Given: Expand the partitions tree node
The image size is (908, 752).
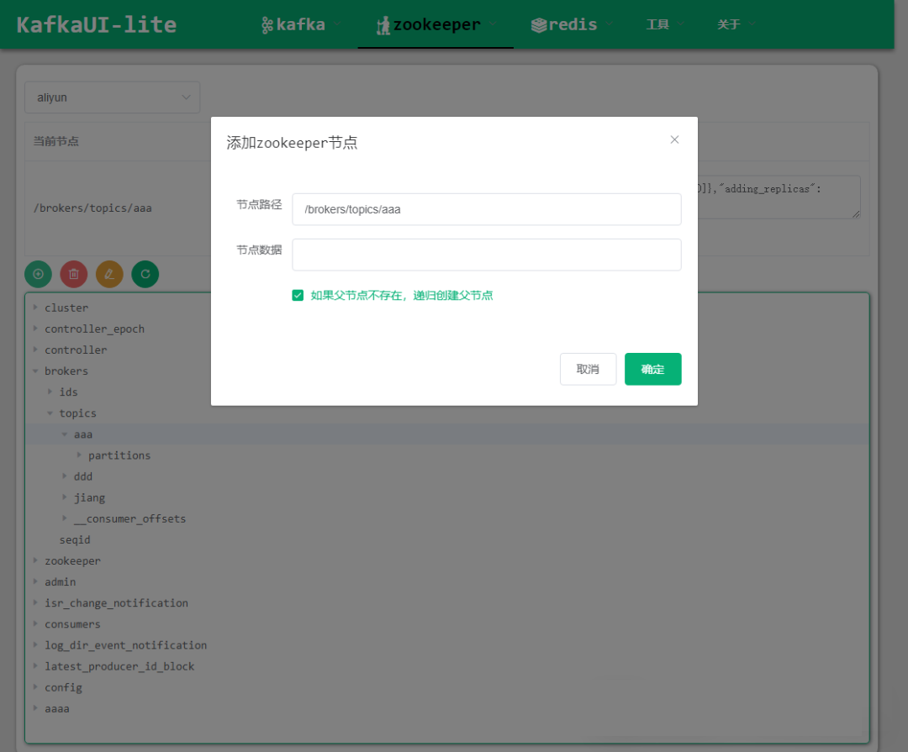Looking at the screenshot, I should point(79,455).
